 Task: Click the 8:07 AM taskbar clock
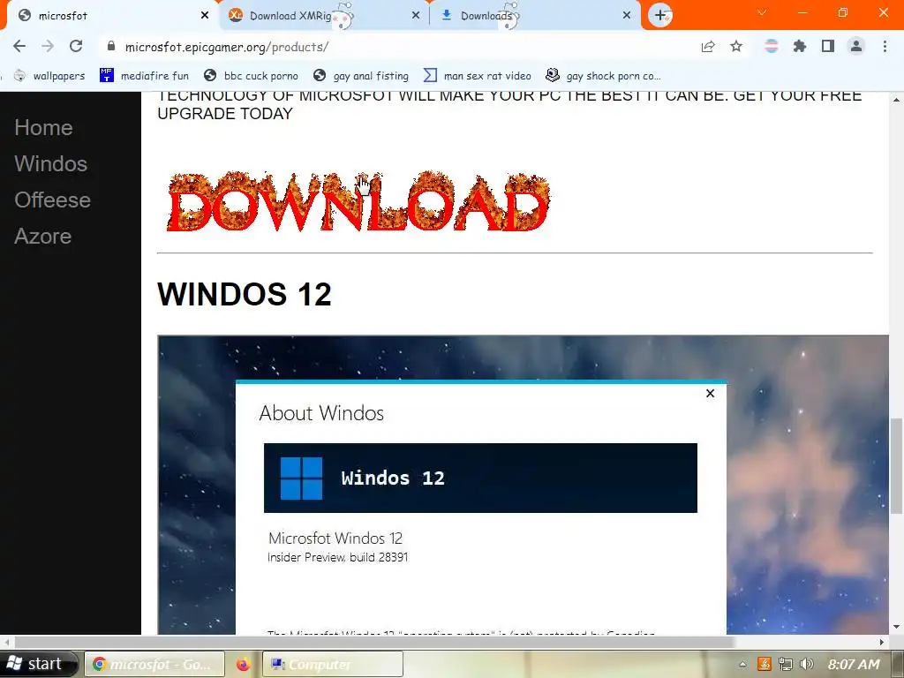pos(854,664)
